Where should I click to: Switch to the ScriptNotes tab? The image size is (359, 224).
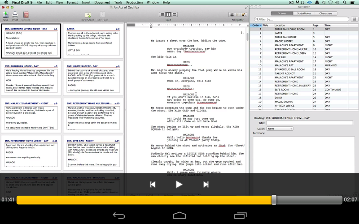pos(304,13)
